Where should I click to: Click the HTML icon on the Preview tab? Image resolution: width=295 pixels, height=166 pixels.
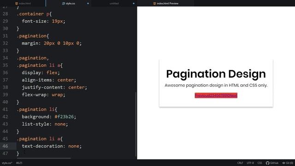coord(154,3)
